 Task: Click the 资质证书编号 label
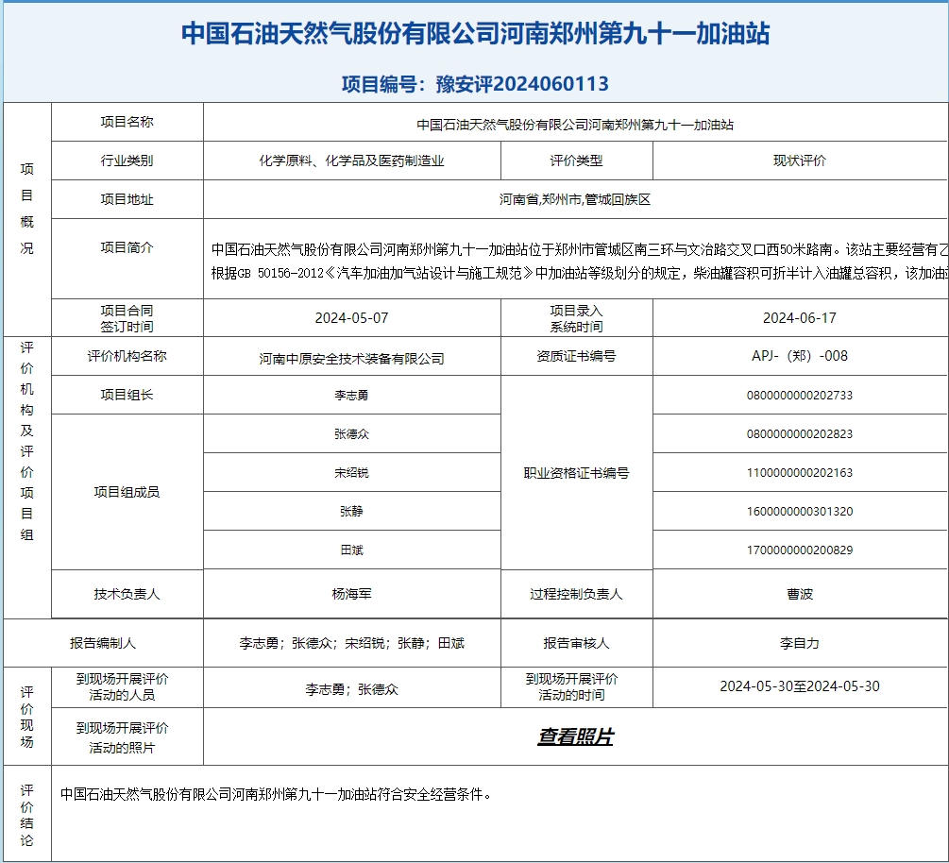click(576, 356)
